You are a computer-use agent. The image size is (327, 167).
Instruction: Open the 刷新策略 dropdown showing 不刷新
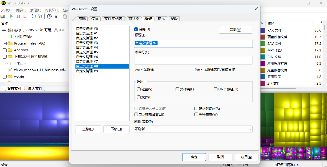pos(193,129)
